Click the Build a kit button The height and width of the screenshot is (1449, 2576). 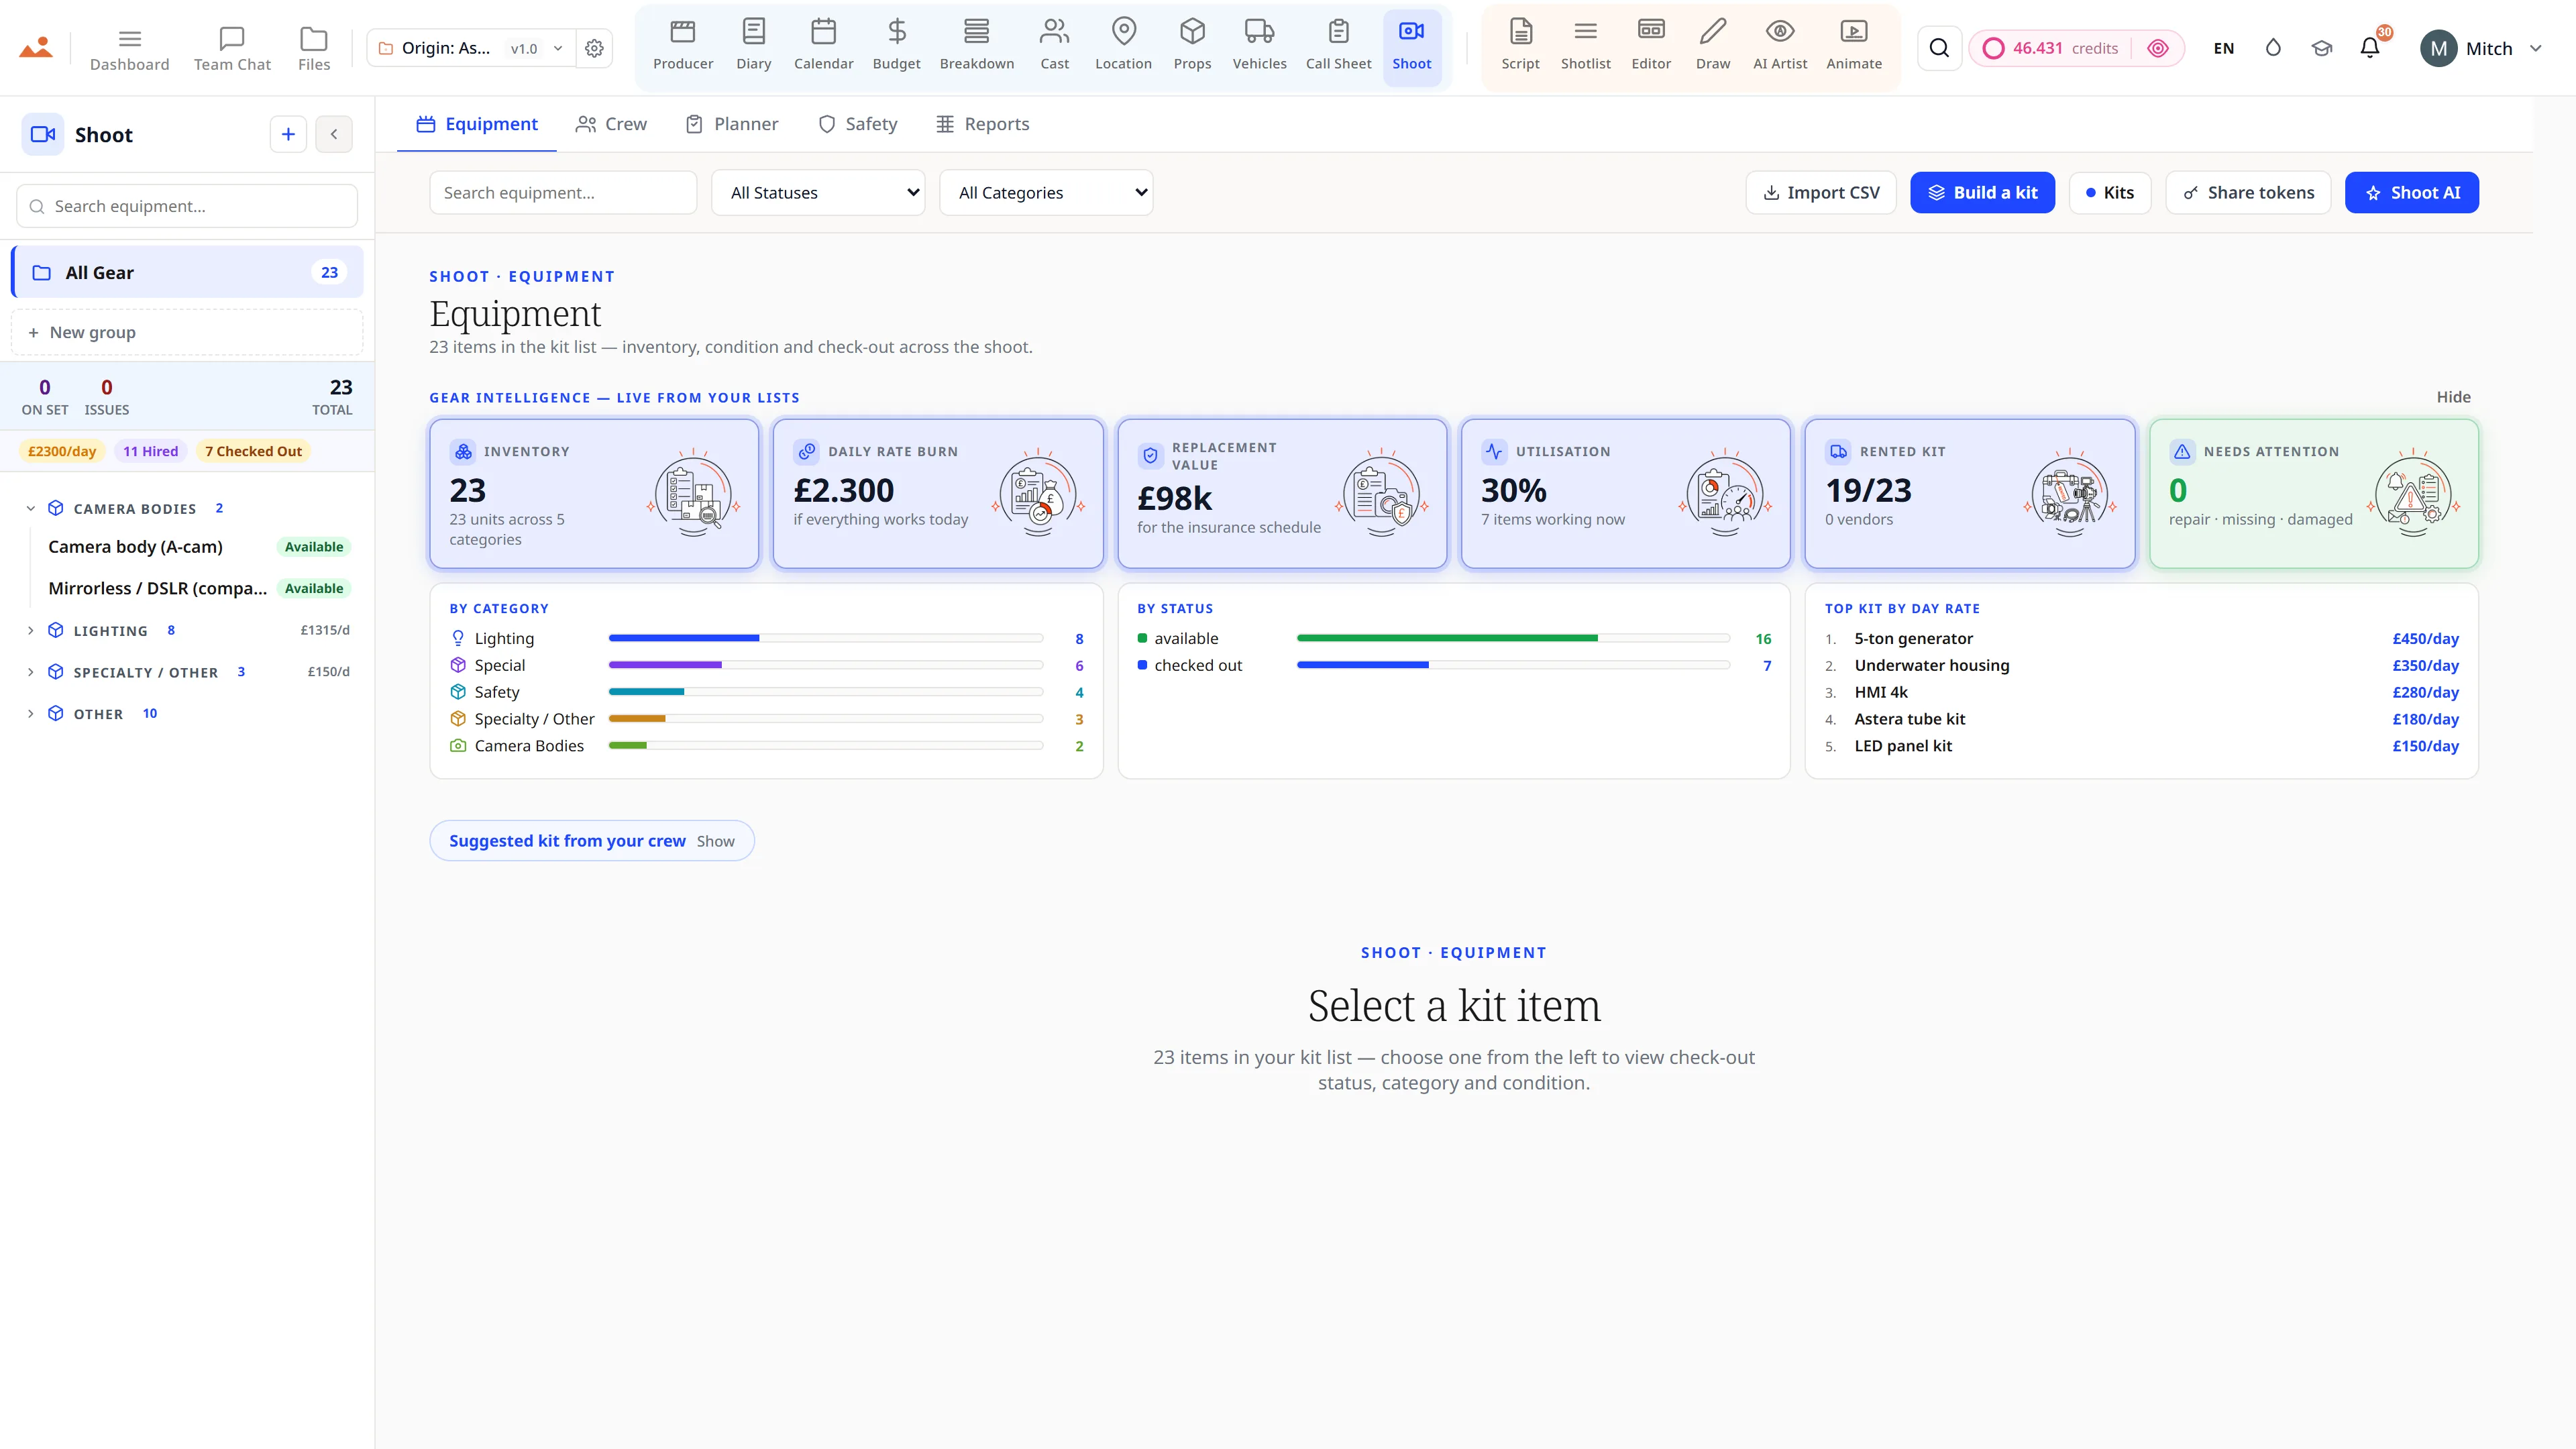1982,193
